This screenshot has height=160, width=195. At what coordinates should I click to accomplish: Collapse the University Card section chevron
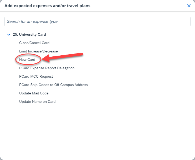tap(9, 34)
